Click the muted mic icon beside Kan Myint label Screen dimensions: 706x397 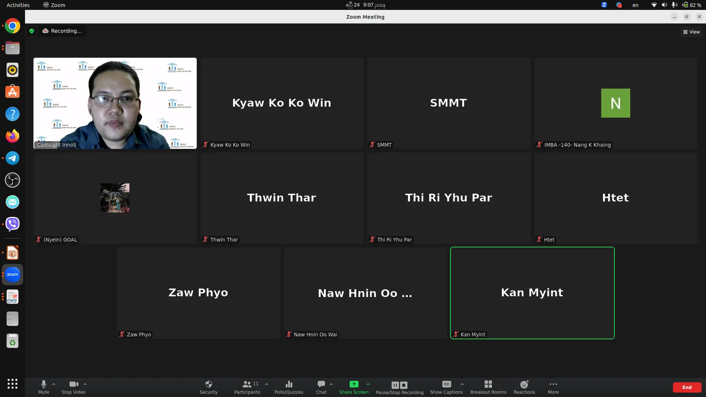pos(456,335)
